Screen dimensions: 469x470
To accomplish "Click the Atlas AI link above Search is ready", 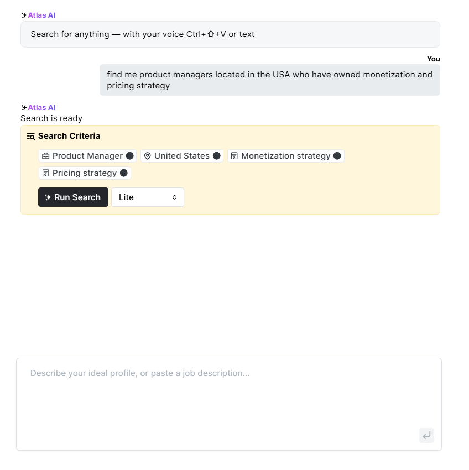I will coord(41,107).
